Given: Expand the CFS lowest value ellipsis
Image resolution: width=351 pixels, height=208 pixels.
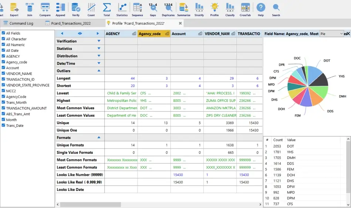Looking at the screenshot, I should tap(149, 93).
